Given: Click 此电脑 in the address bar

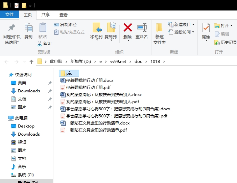Looking at the screenshot, I should (x=56, y=62).
